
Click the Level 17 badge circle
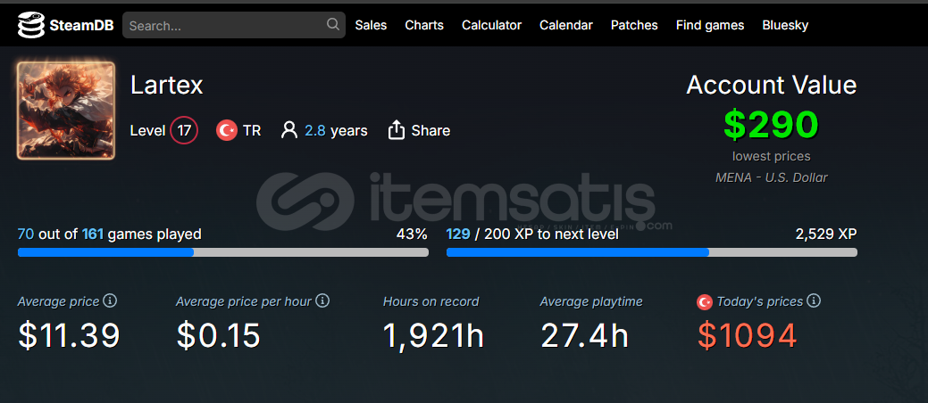coord(184,130)
